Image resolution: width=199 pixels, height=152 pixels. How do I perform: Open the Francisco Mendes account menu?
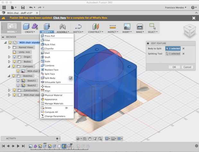click(x=176, y=8)
